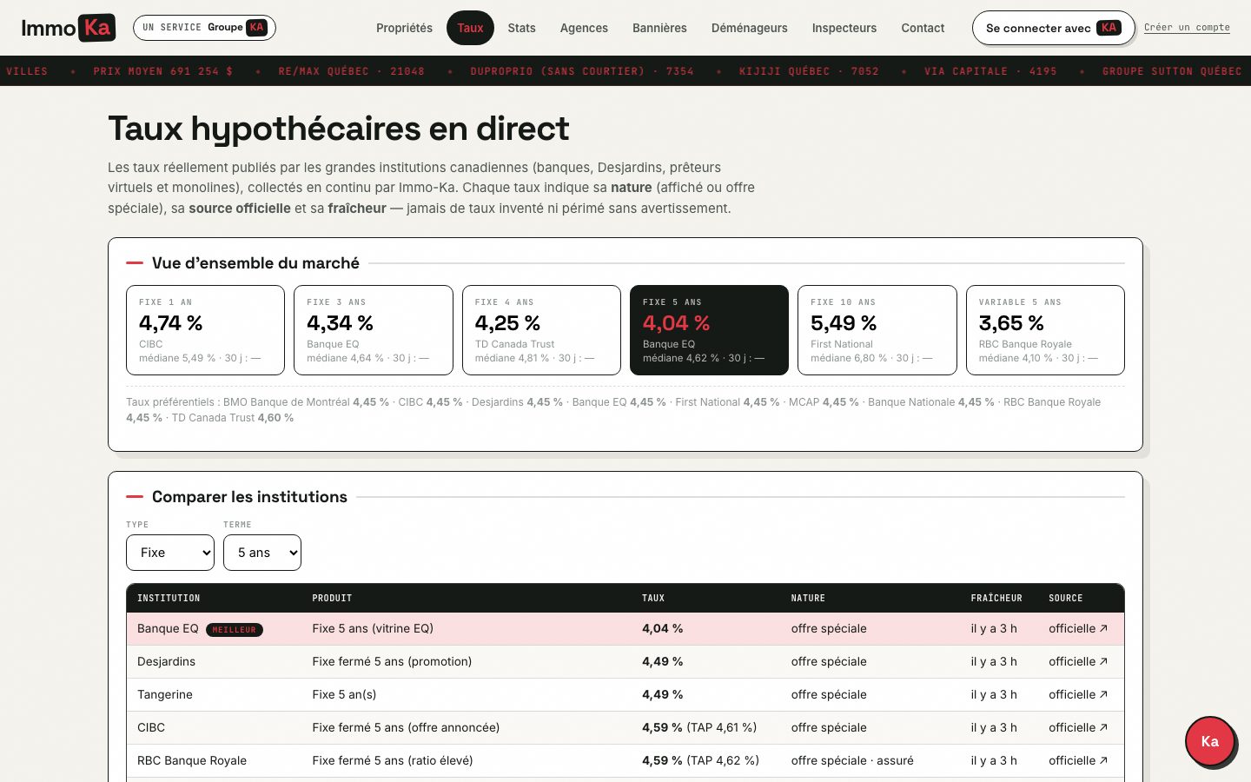Open the Inspecteurs page
1251x782 pixels.
tap(844, 28)
